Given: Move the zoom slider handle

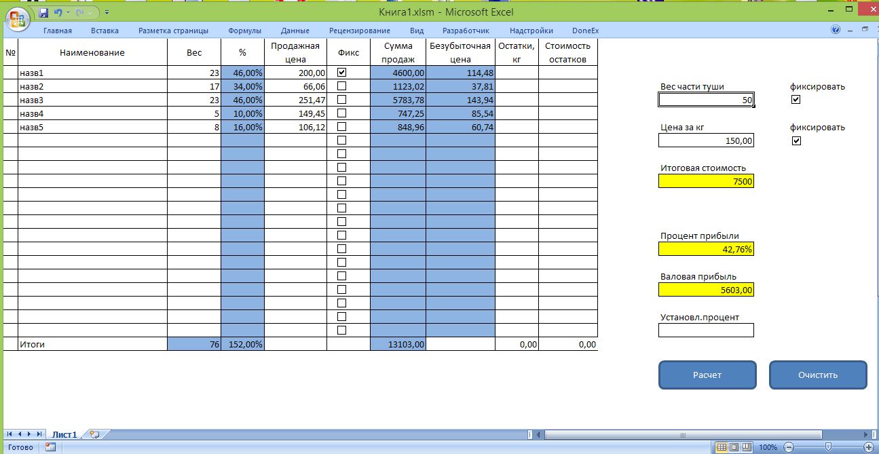Looking at the screenshot, I should pos(827,447).
